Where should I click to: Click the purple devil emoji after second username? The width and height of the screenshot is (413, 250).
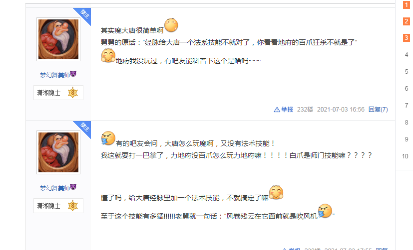(73, 187)
